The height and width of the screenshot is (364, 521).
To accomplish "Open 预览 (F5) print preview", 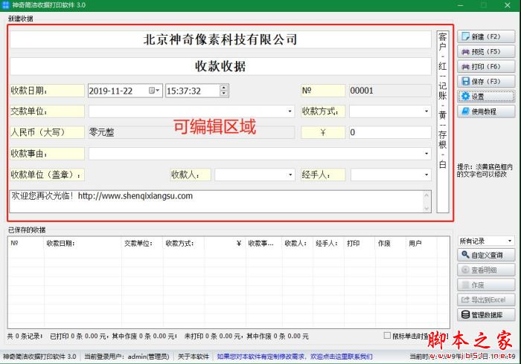I will click(486, 51).
